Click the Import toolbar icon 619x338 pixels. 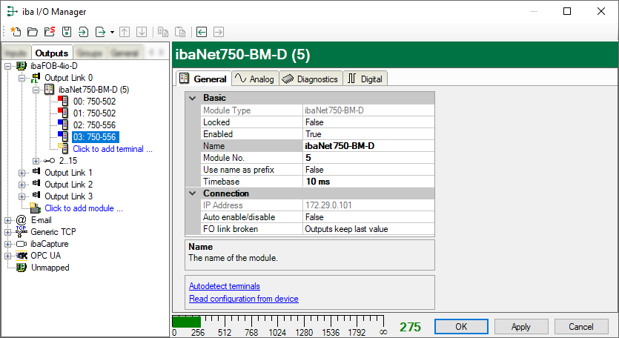pyautogui.click(x=83, y=32)
